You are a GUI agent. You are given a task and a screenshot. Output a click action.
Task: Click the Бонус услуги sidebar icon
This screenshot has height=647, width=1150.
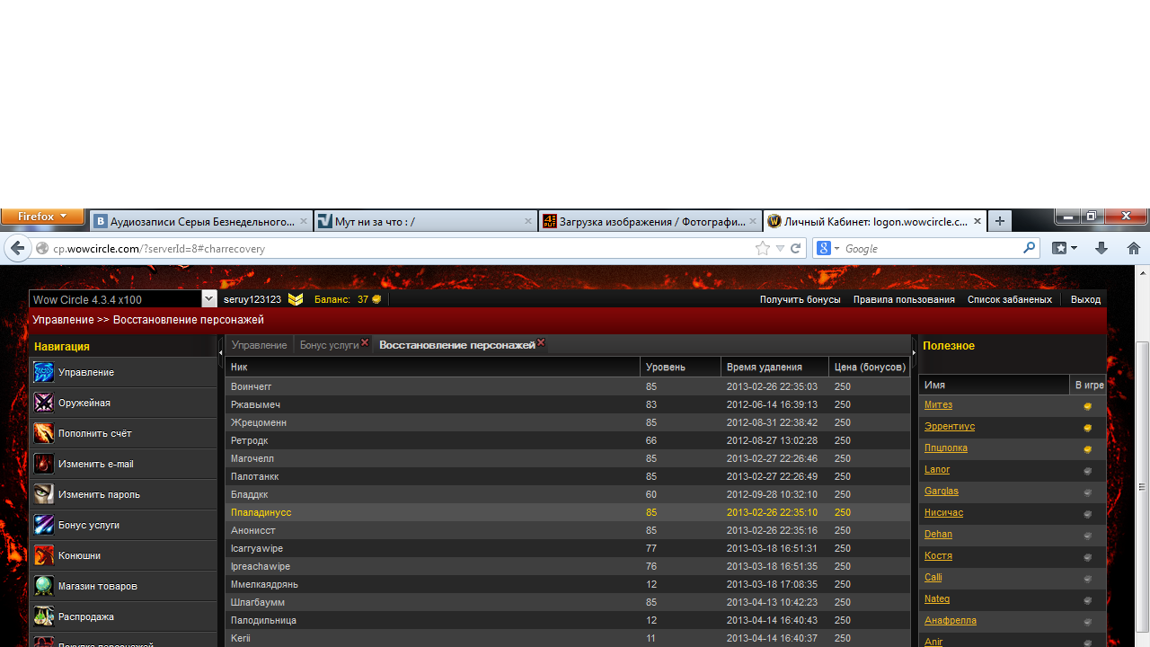tap(43, 525)
